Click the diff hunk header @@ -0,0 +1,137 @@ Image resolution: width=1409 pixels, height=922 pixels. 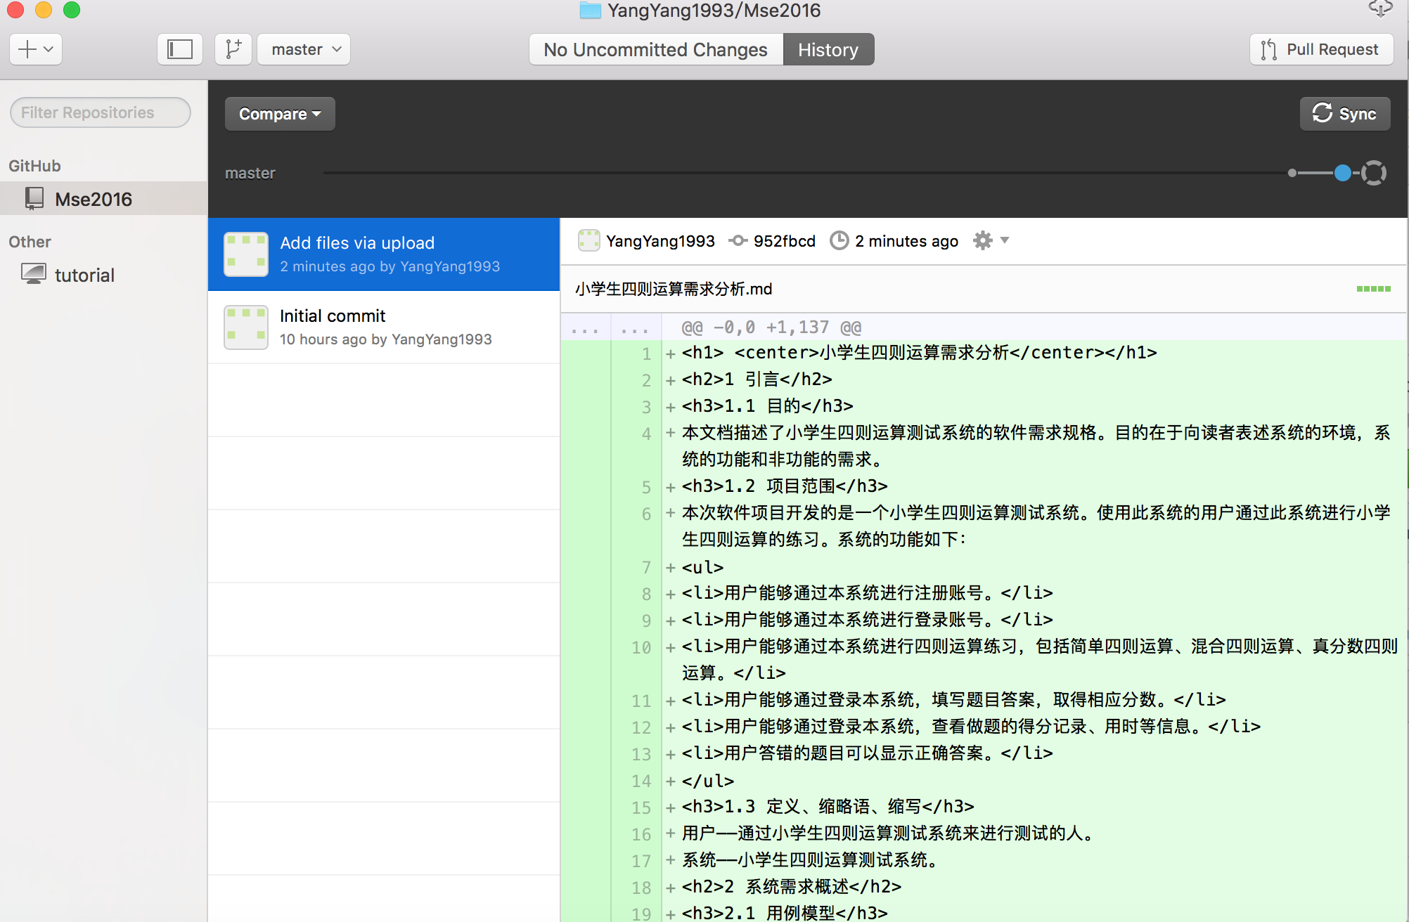coord(771,327)
